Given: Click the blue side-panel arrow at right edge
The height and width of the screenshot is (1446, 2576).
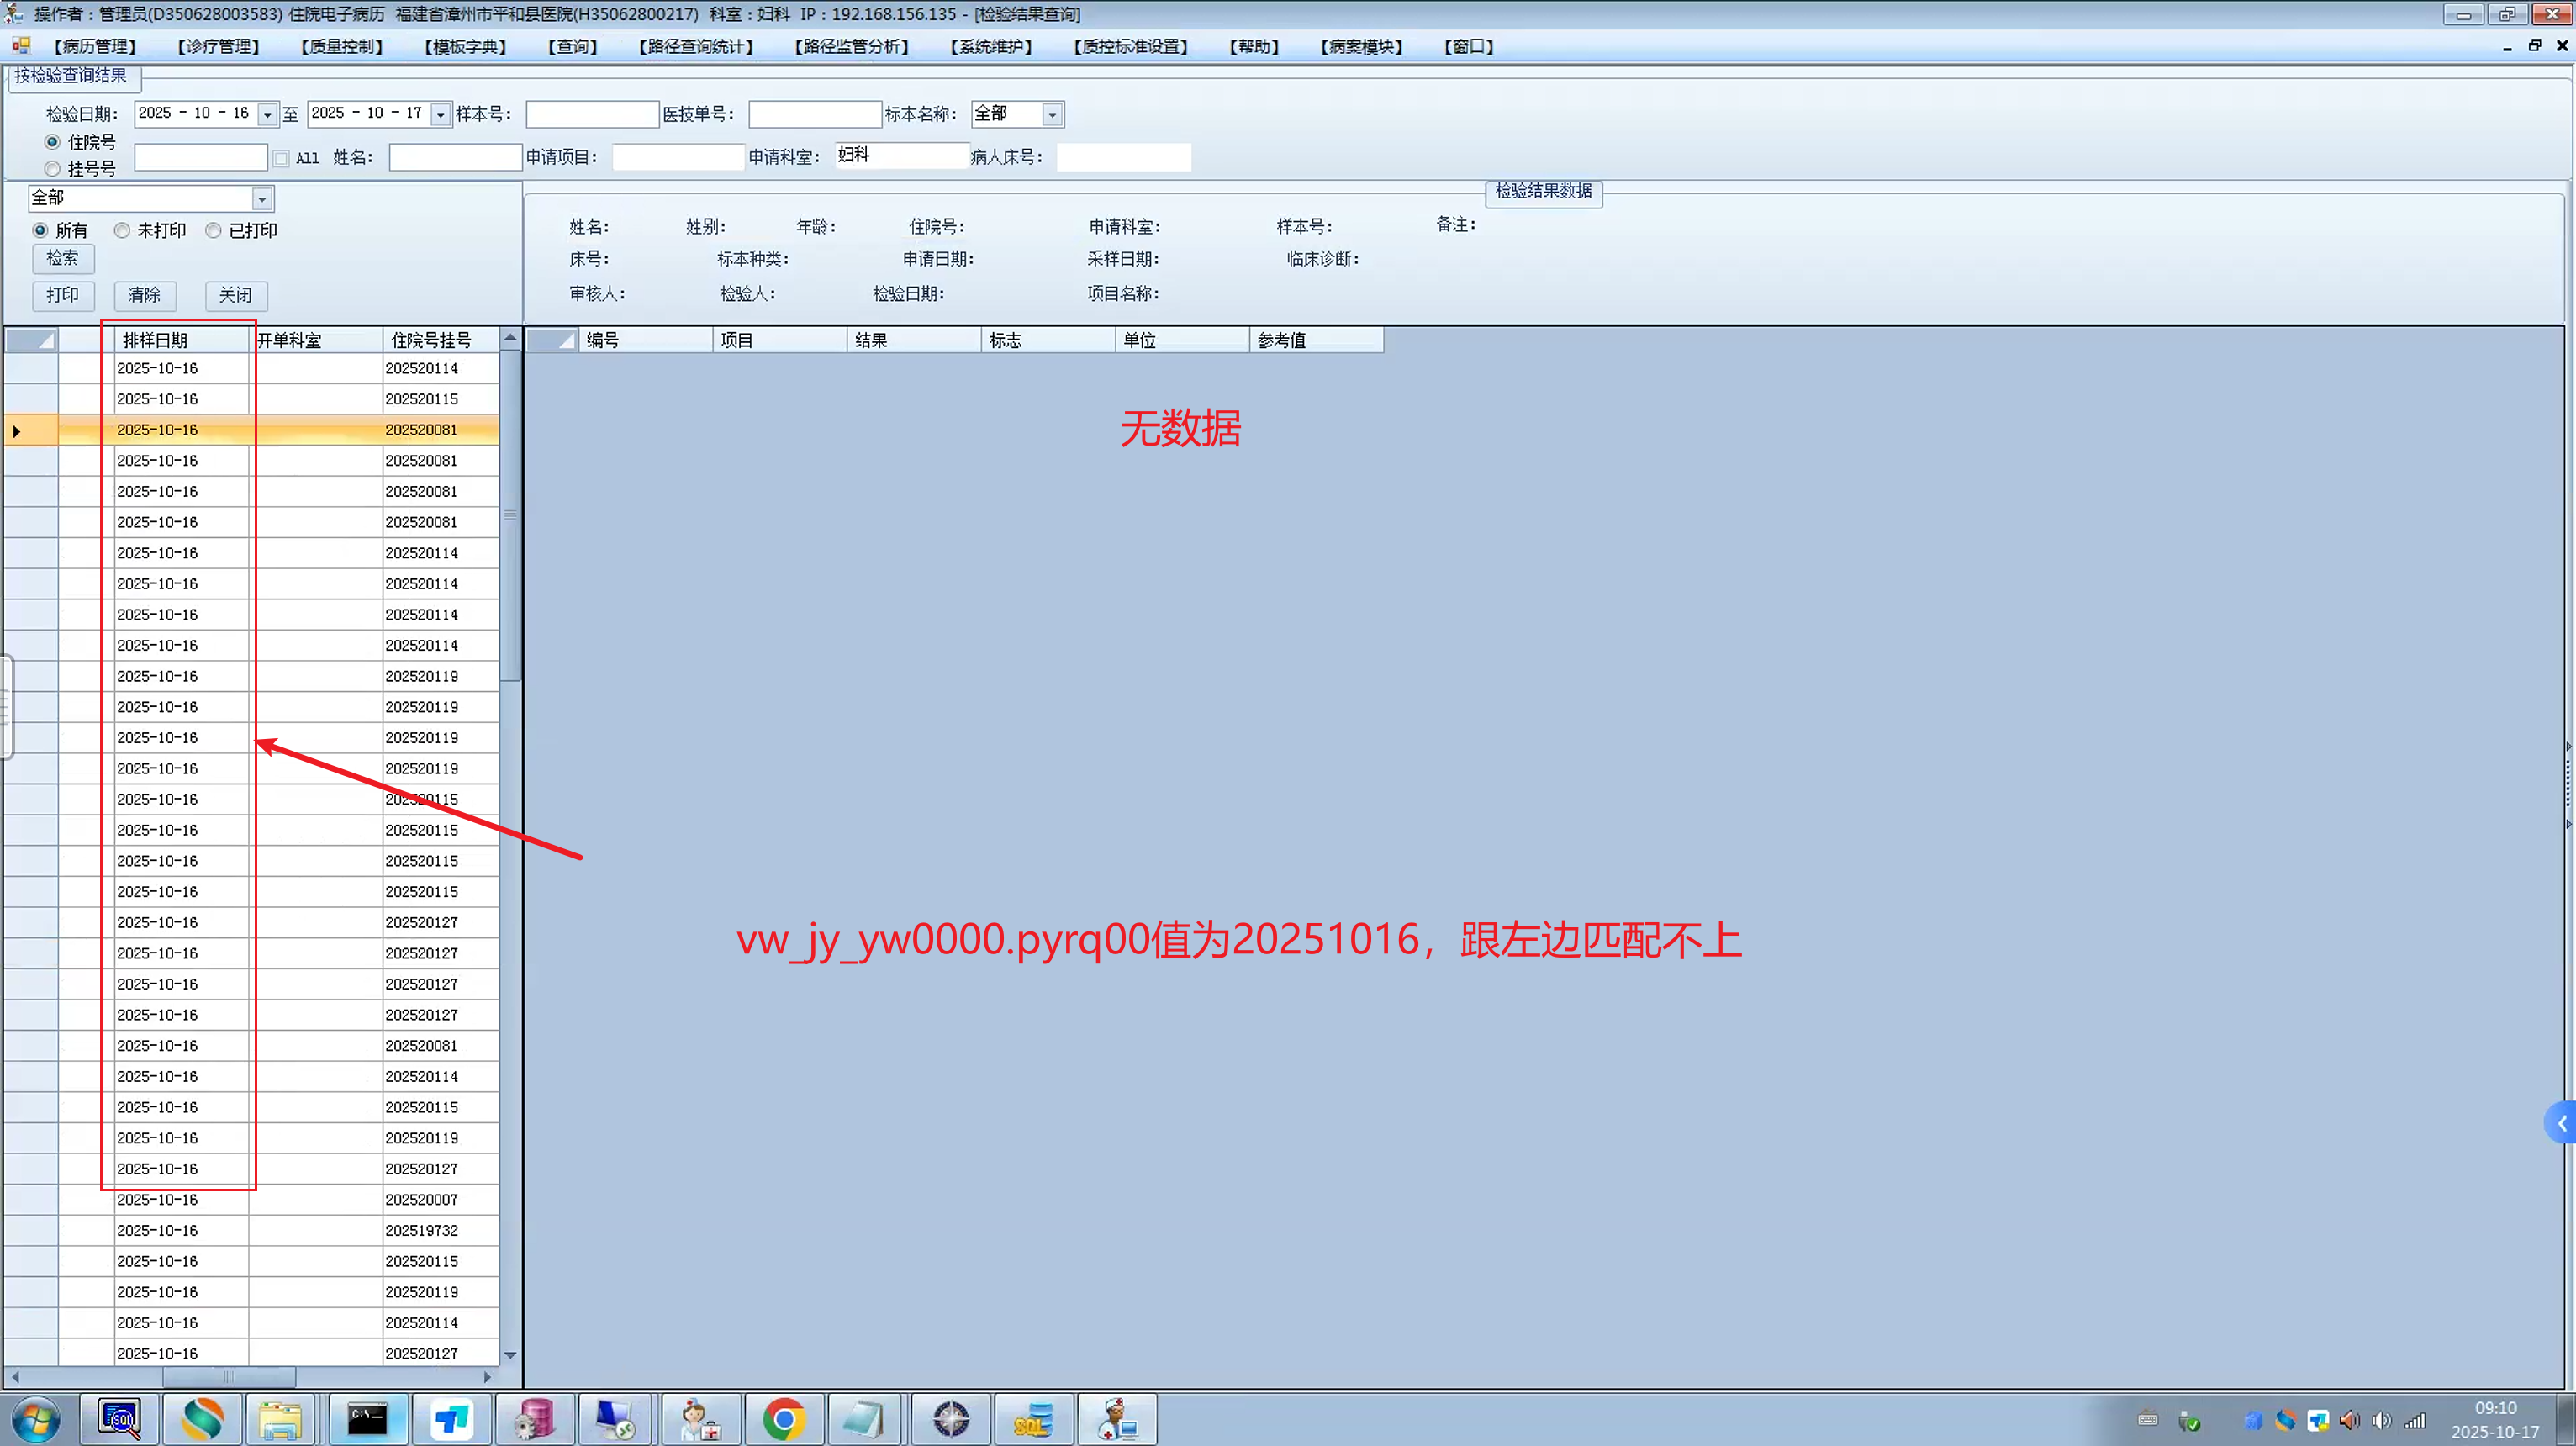Looking at the screenshot, I should 2561,1124.
